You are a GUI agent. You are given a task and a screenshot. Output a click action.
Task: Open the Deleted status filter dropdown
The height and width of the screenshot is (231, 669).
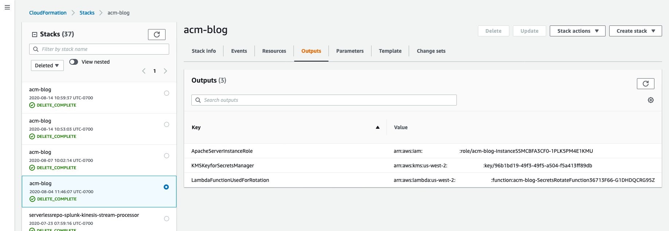point(47,65)
